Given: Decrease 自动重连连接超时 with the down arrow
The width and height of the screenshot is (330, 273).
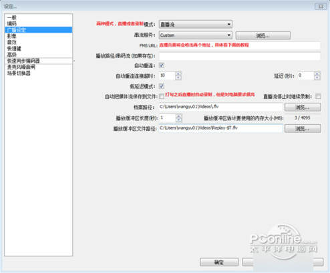Looking at the screenshot, I should coord(178,77).
